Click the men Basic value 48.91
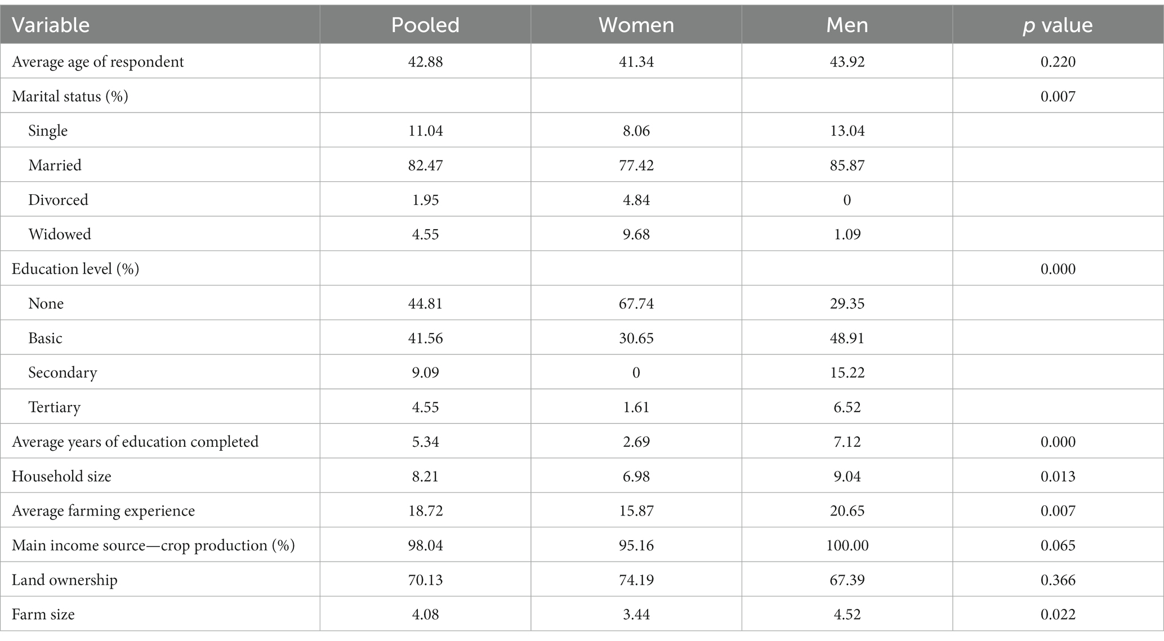Viewport: 1164px width, 641px height. pyautogui.click(x=847, y=338)
